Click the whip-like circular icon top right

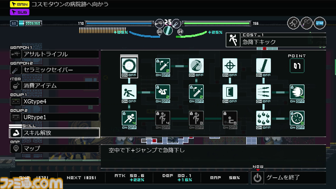tap(307, 23)
